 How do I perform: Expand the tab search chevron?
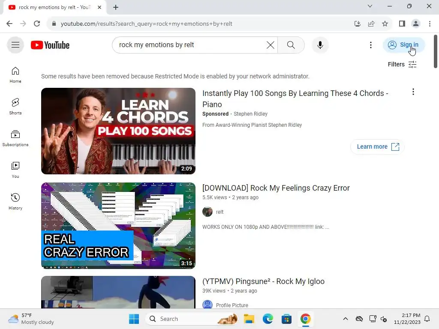click(x=370, y=6)
